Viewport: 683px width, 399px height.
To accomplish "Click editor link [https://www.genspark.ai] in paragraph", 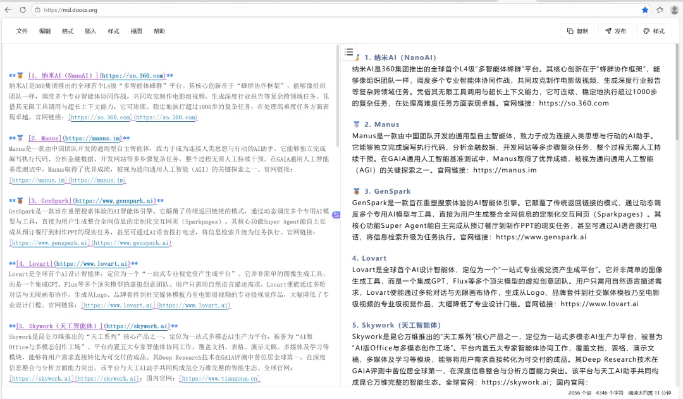I will point(50,243).
